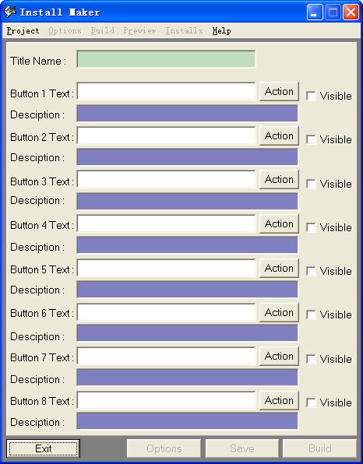Click the purple Description field under Button 5
The image size is (363, 464).
click(188, 289)
